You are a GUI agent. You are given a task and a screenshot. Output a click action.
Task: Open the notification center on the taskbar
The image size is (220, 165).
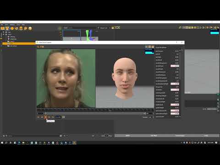pyautogui.click(x=216, y=143)
